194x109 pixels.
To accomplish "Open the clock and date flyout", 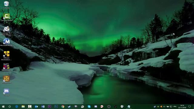I will pos(182,107).
